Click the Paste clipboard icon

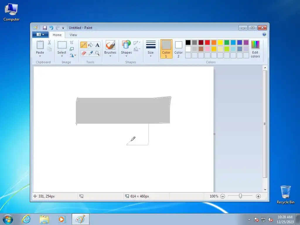[x=40, y=45]
